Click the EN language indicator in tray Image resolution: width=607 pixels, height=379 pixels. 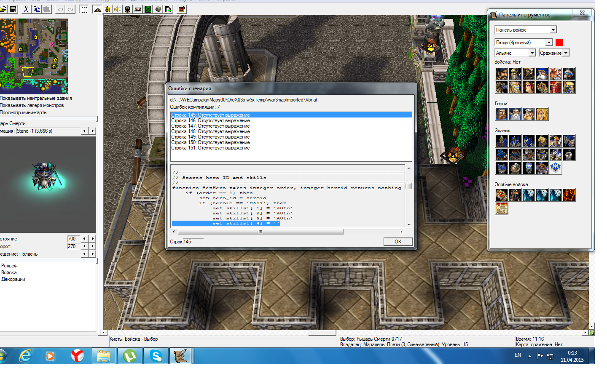[x=518, y=355]
